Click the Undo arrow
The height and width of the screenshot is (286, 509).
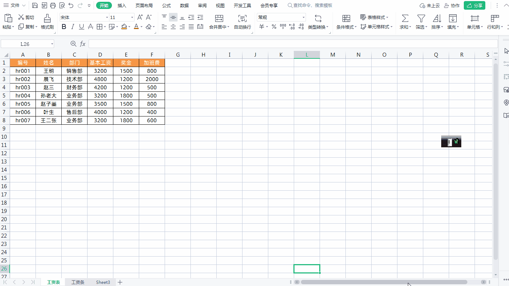(x=71, y=5)
